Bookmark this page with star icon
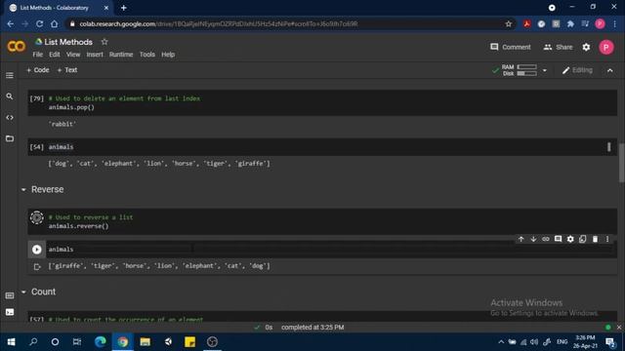The image size is (625, 351). (508, 23)
